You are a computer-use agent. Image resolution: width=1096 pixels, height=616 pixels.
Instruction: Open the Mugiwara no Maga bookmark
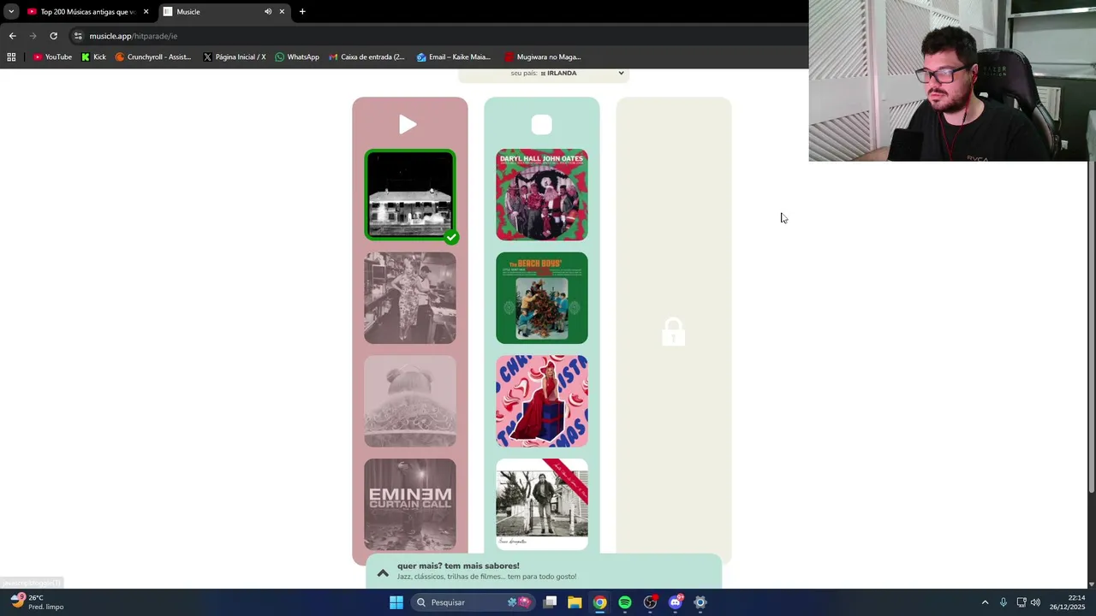543,57
